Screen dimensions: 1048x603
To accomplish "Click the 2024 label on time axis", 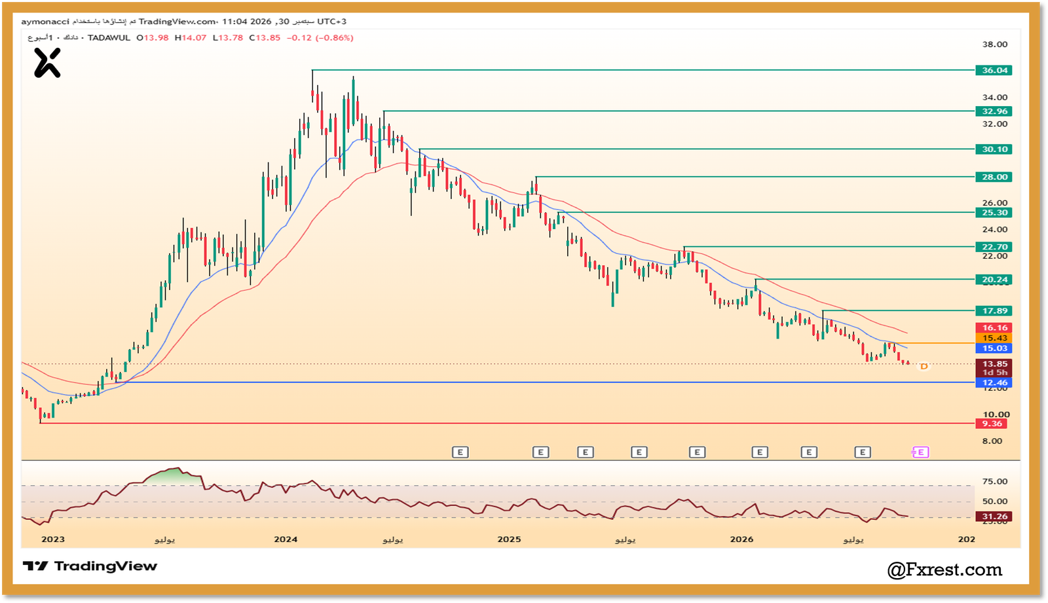I will (286, 539).
